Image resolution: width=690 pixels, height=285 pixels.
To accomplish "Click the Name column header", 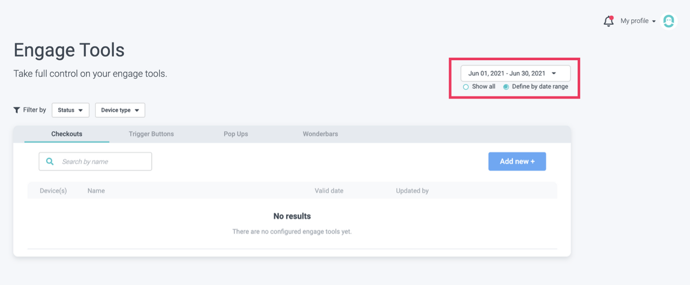I will click(96, 191).
